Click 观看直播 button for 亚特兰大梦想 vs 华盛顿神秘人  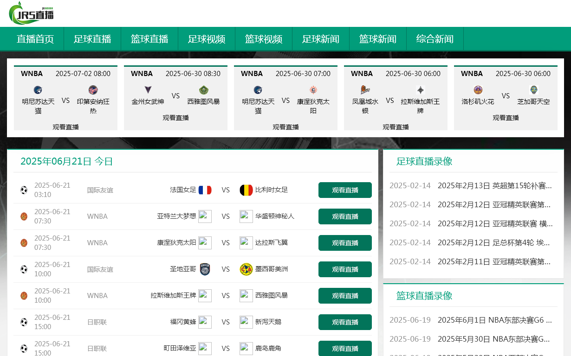[345, 216]
